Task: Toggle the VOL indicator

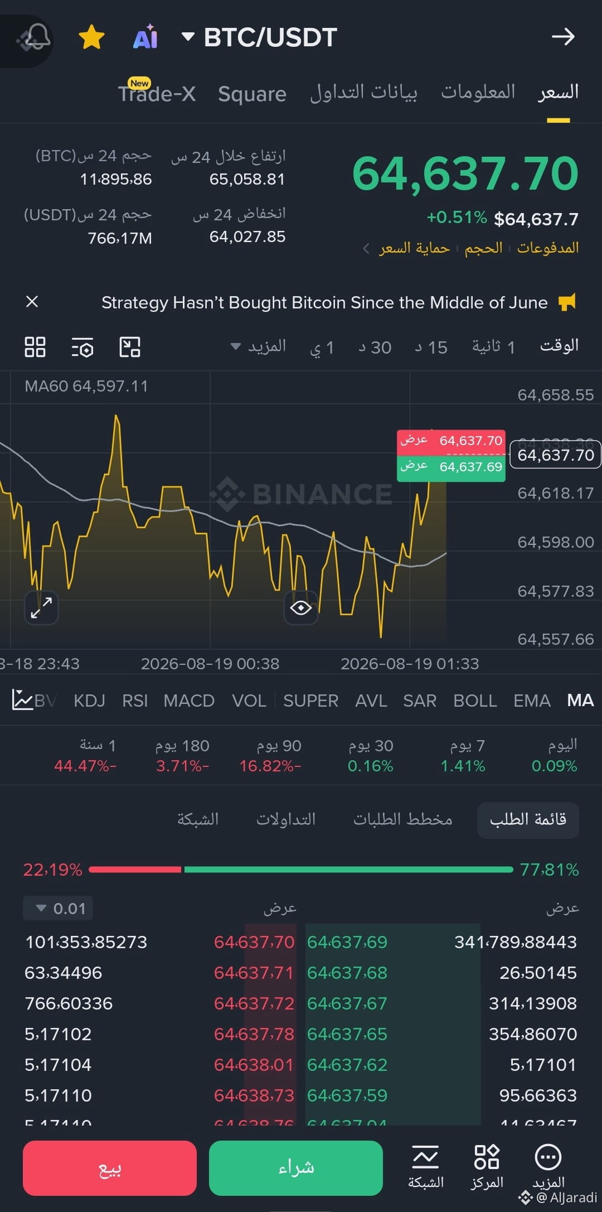Action: [x=249, y=701]
